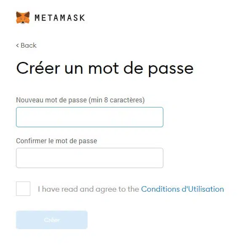This screenshot has height=246, width=240.
Task: Click the 'Confirmer le mot de passe' label
Action: pyautogui.click(x=56, y=141)
